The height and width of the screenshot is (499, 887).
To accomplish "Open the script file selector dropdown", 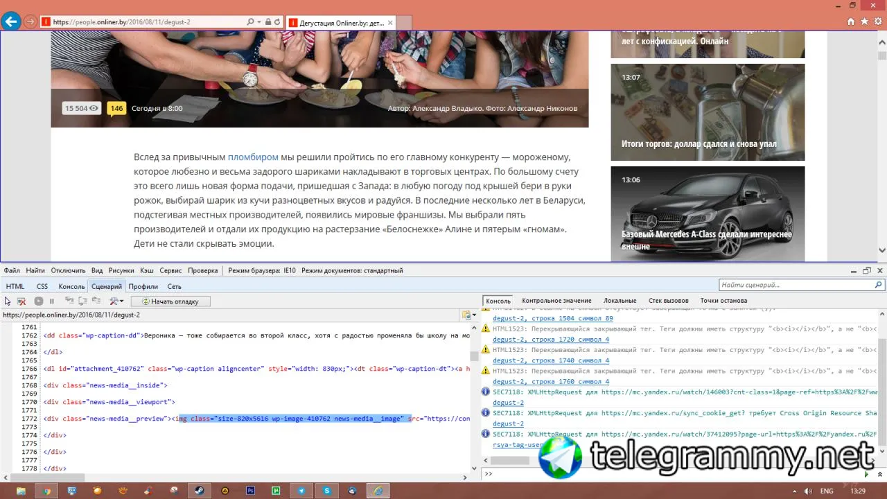I will coord(468,315).
